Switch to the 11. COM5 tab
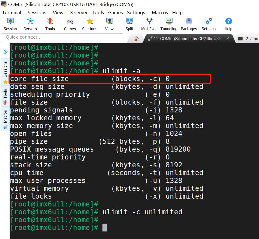 (188, 39)
